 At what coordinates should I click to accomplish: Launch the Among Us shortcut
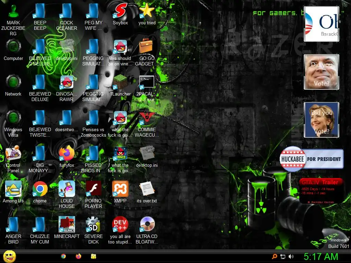[13, 189]
